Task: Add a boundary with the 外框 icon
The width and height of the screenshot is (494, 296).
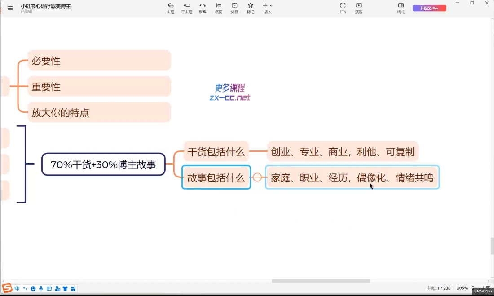Action: pyautogui.click(x=234, y=8)
